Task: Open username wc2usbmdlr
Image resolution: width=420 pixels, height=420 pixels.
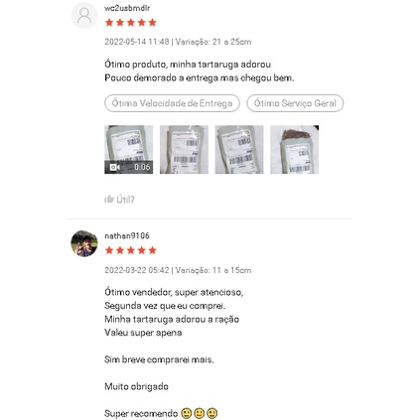Action: coord(127,8)
